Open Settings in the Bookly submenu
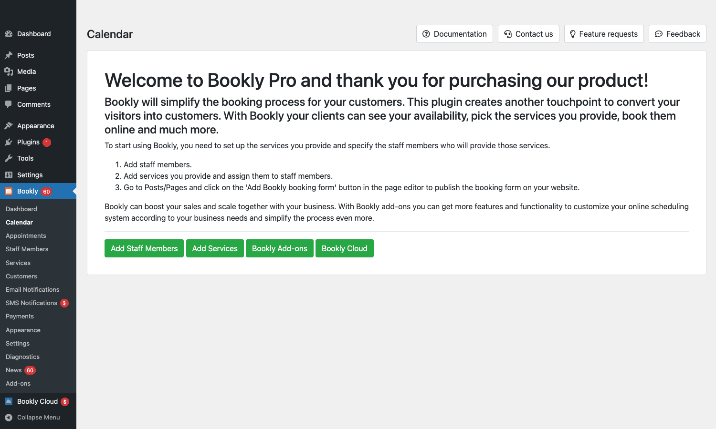Viewport: 716px width, 429px height. tap(38, 343)
